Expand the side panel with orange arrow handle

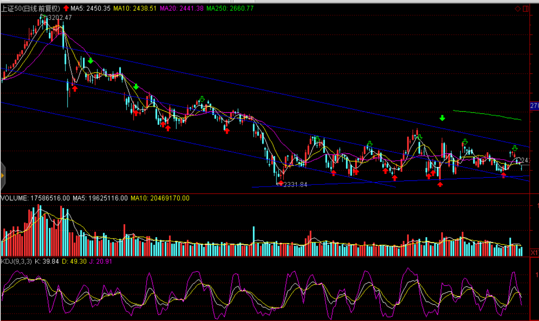3,176
